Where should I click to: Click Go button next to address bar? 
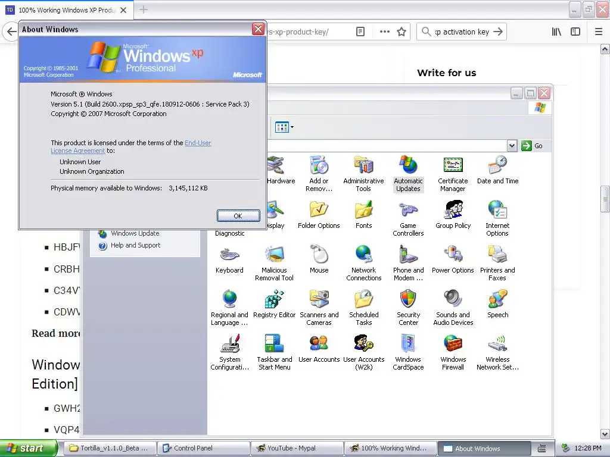[x=532, y=146]
